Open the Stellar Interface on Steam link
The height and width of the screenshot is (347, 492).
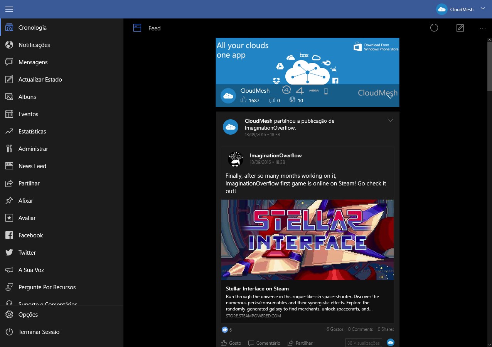[257, 289]
